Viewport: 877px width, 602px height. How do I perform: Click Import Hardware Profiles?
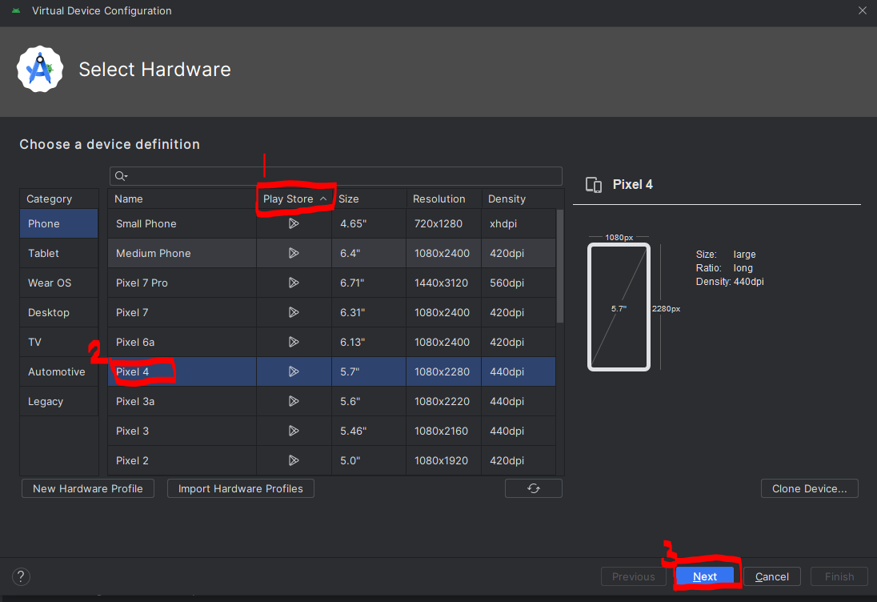[241, 488]
